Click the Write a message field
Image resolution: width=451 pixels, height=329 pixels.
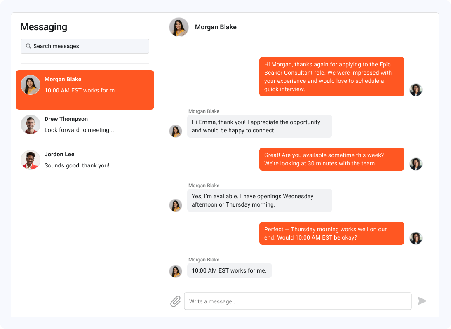[x=298, y=301]
